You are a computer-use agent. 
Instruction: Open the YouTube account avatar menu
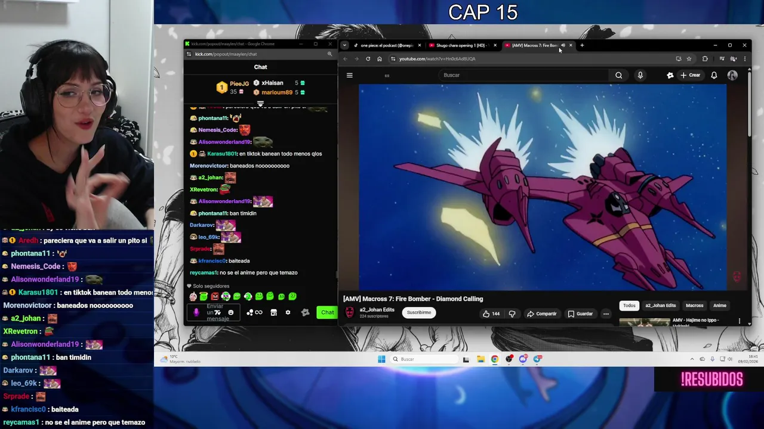(x=732, y=75)
